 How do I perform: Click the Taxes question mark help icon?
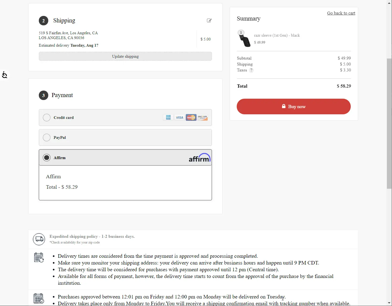pos(251,70)
